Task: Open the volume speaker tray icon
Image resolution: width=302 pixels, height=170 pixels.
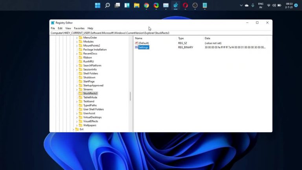Action: pyautogui.click(x=274, y=6)
